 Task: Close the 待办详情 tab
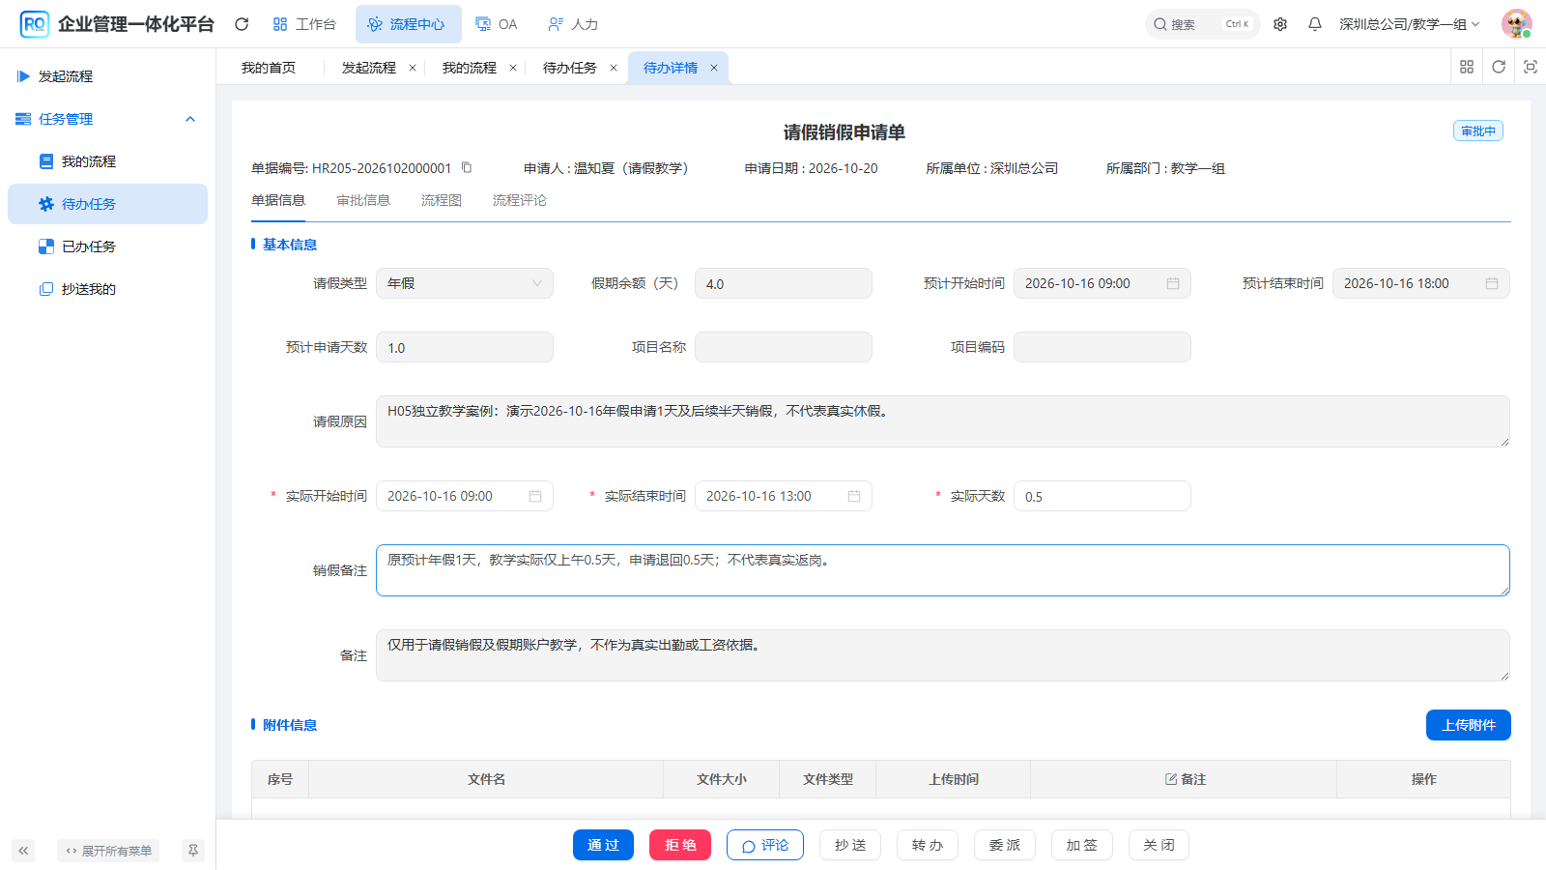[714, 68]
